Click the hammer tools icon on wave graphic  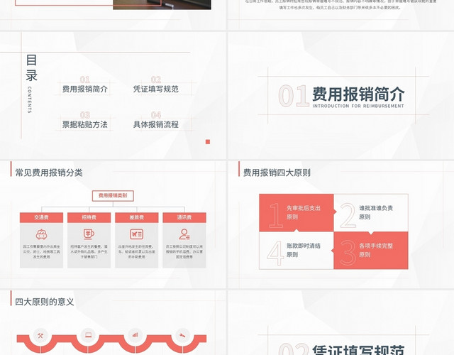click(40, 336)
